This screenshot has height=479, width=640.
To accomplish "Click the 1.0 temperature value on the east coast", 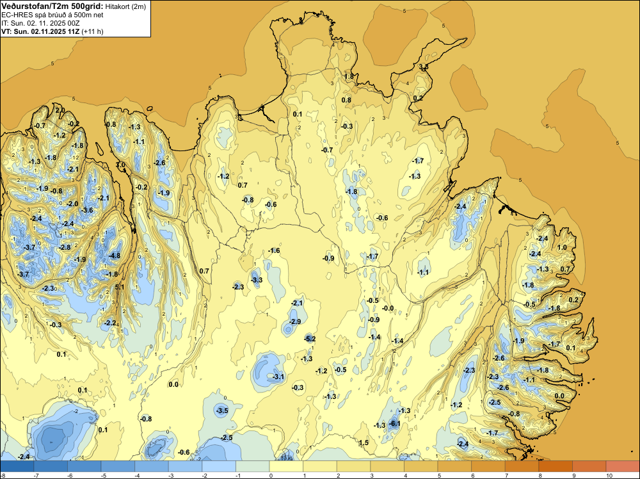I will point(562,247).
